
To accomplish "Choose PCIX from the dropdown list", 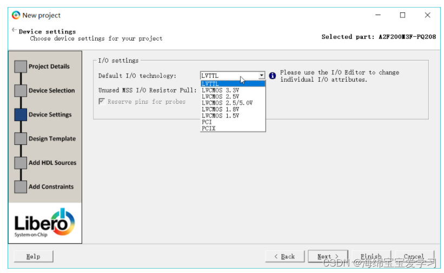I will pyautogui.click(x=233, y=128).
